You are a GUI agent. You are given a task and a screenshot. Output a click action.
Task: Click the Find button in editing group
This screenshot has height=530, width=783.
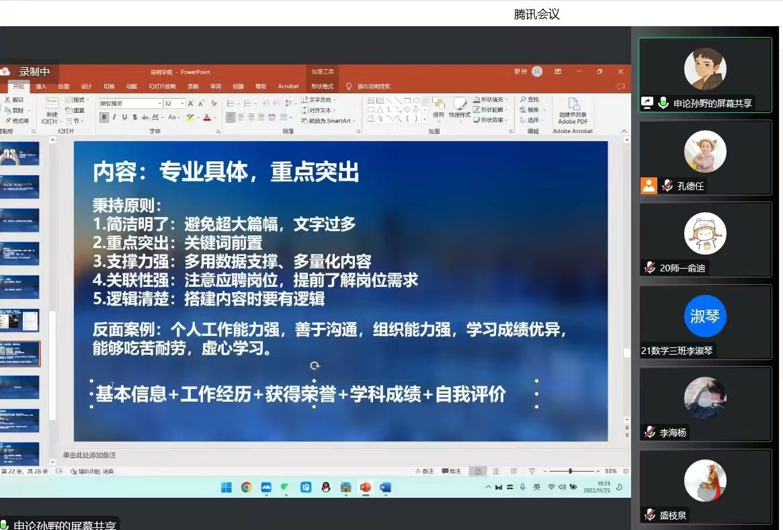coord(532,100)
